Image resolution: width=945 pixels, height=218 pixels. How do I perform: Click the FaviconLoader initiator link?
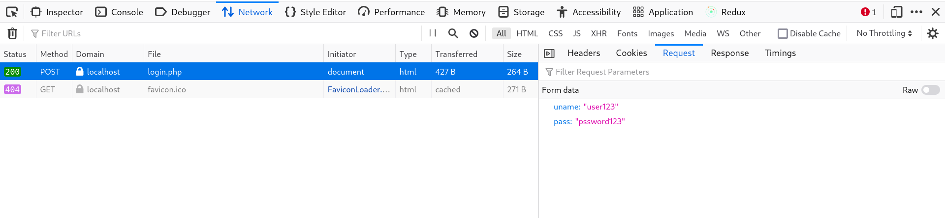[358, 89]
